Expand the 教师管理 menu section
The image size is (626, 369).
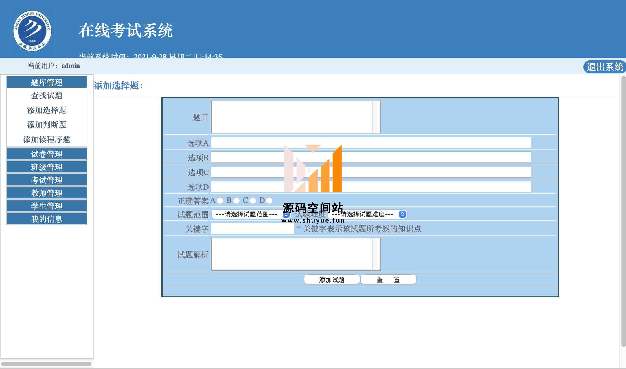coord(47,193)
